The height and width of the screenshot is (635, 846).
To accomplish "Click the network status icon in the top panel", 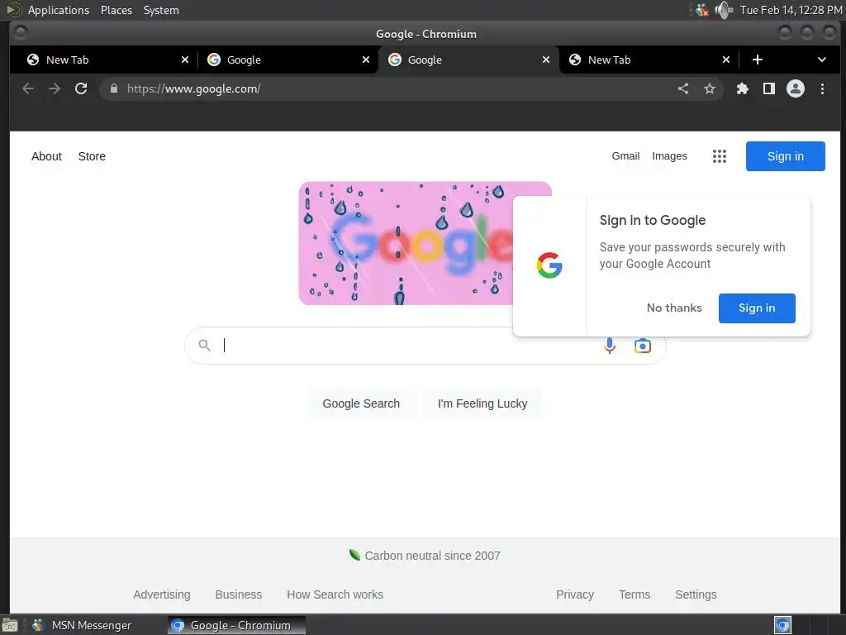I will click(x=701, y=10).
